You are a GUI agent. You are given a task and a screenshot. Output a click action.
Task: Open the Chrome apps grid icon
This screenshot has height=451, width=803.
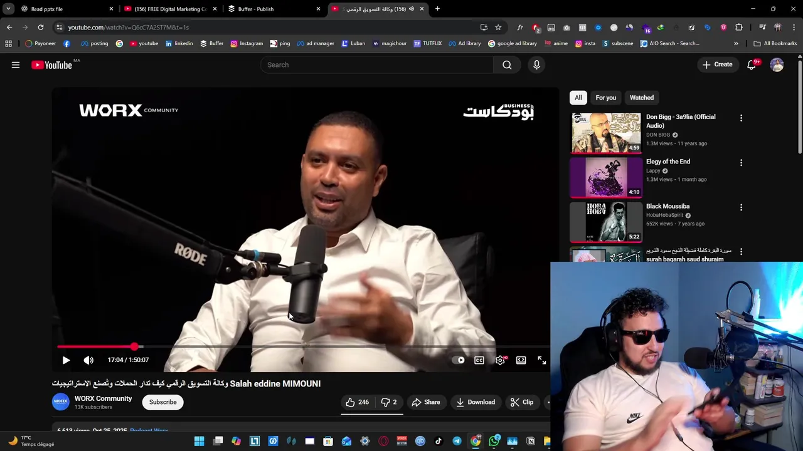8,43
